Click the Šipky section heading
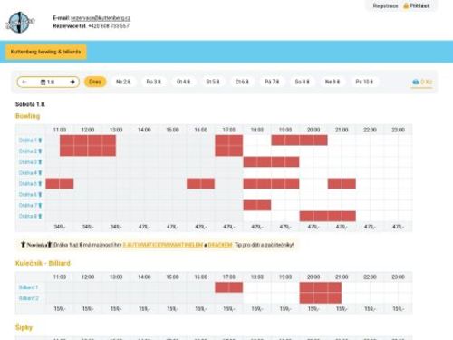Image resolution: width=453 pixels, height=340 pixels. tap(24, 327)
